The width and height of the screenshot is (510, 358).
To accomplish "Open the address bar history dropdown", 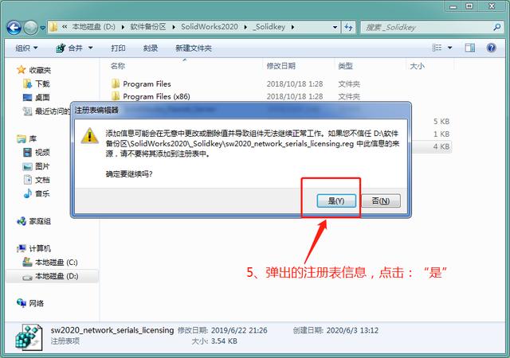I will point(335,27).
